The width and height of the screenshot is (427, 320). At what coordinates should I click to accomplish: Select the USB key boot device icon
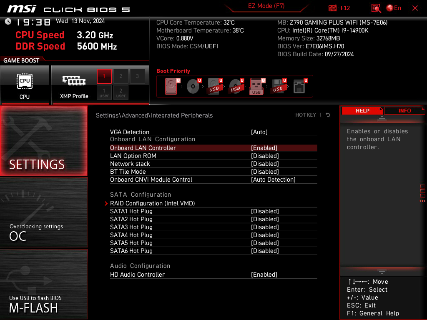(257, 86)
